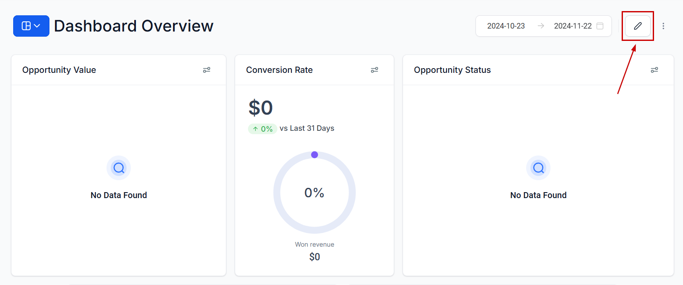Open the calendar icon in date range
The image size is (683, 285).
[x=600, y=26]
